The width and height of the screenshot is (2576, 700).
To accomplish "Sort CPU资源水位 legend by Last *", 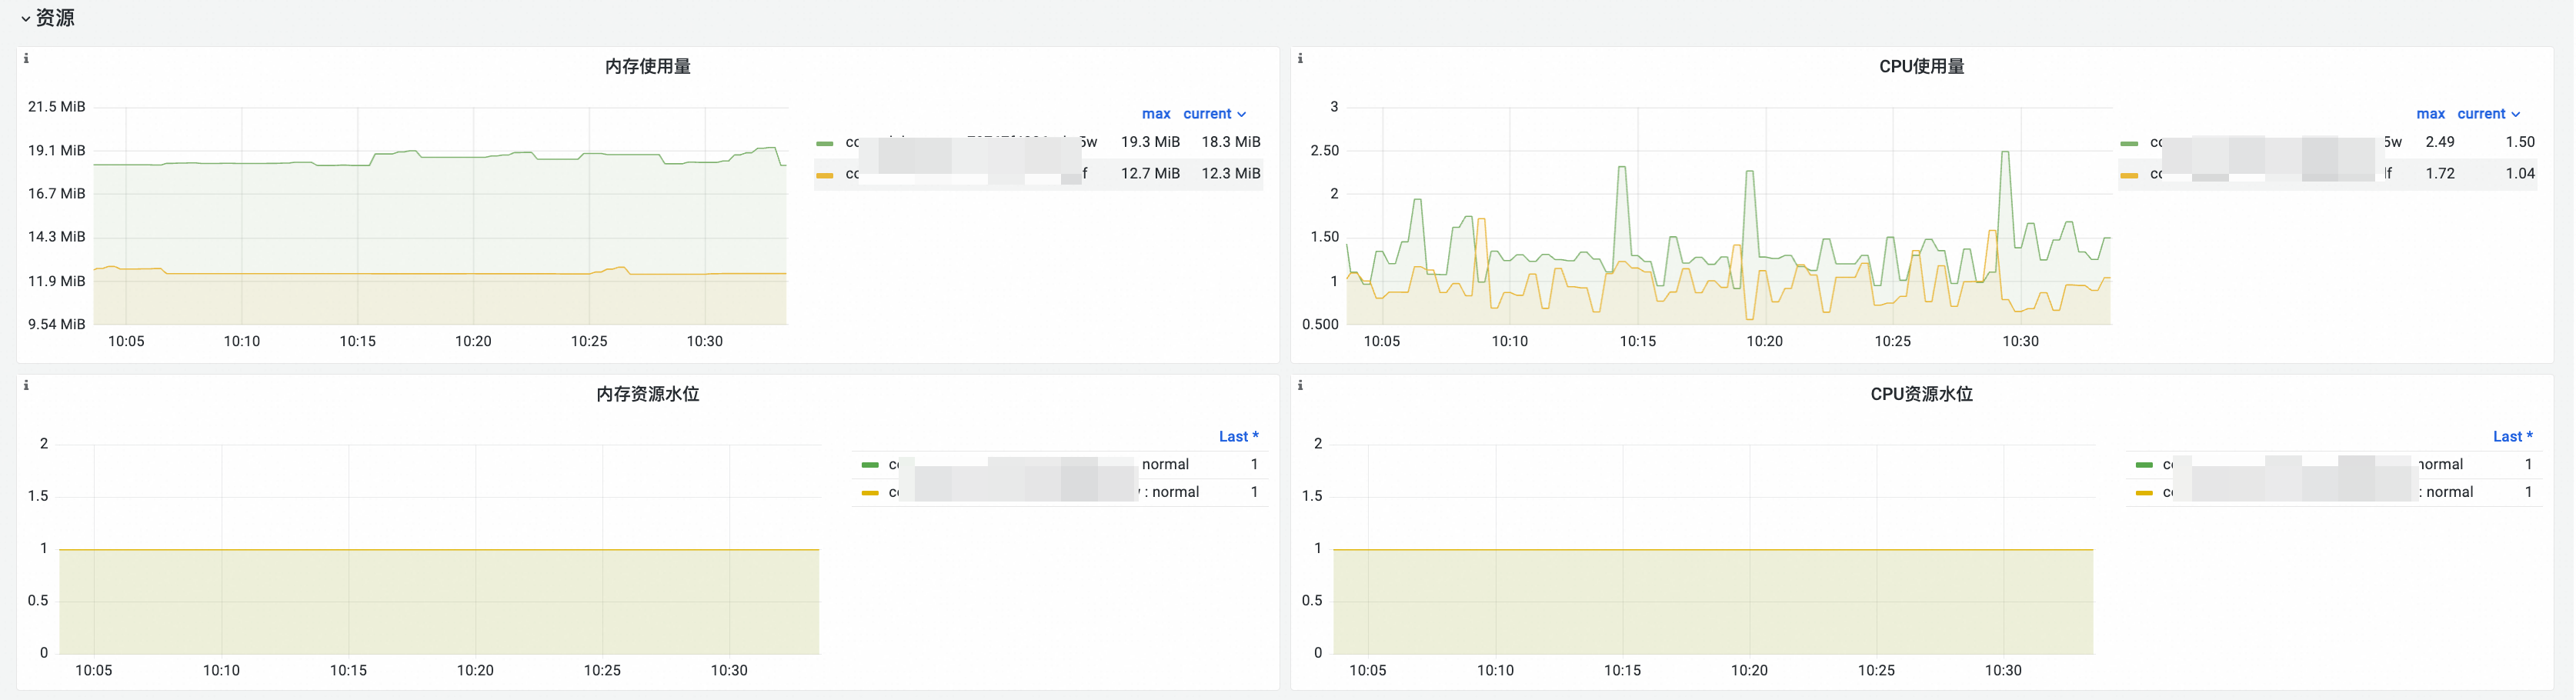I will click(2512, 437).
